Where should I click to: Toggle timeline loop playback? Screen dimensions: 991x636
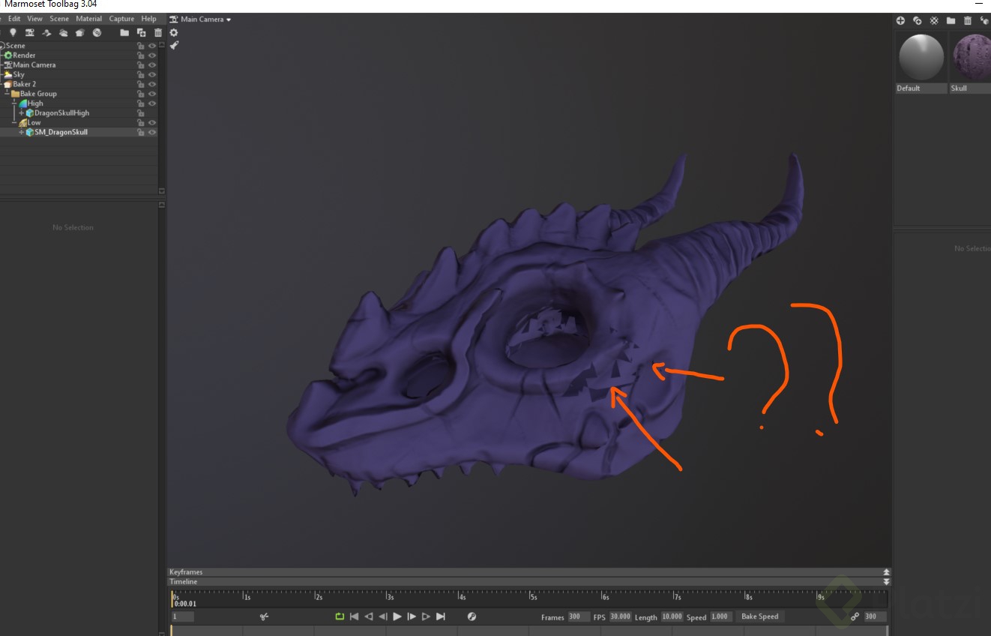tap(340, 616)
